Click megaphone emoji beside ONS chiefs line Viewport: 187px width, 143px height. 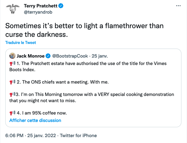[12, 82]
